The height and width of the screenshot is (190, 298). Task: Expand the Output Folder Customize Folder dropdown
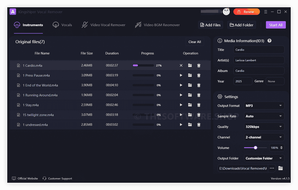[264, 158]
